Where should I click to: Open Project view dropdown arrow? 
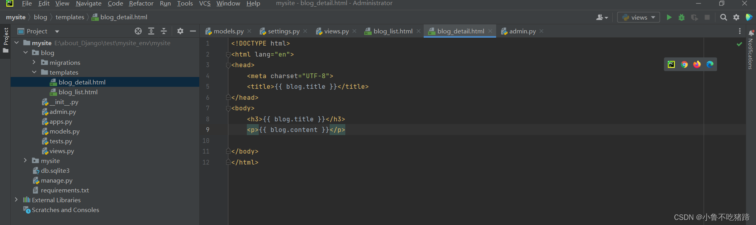click(x=57, y=31)
